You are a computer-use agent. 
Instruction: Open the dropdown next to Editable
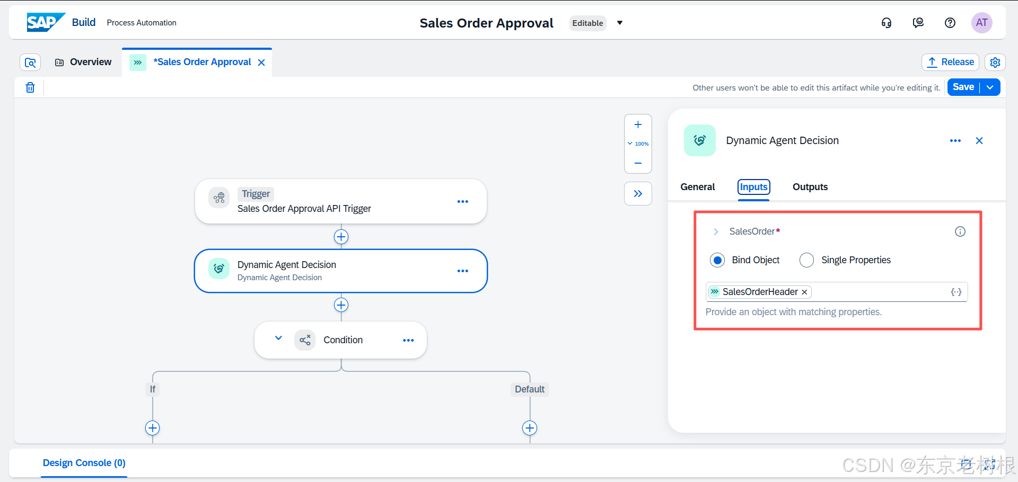tap(619, 23)
